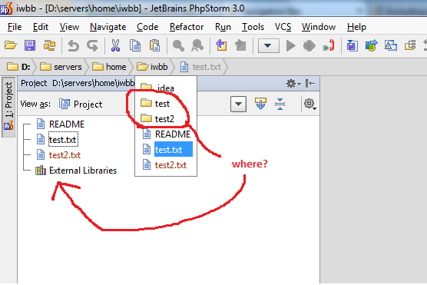427x285 pixels.
Task: Click the Paste clipboard icon
Action: 154,45
